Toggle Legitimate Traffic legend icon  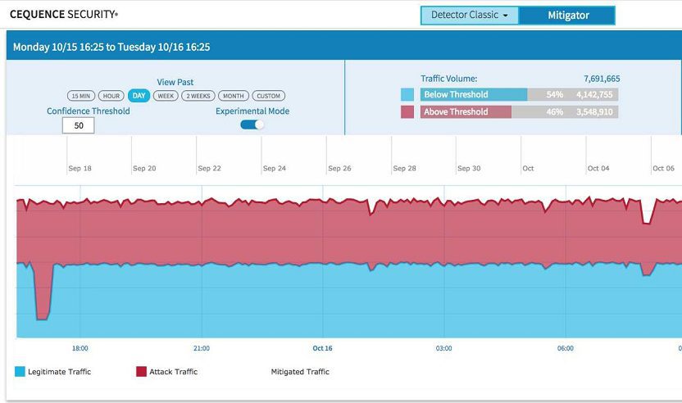[20, 372]
